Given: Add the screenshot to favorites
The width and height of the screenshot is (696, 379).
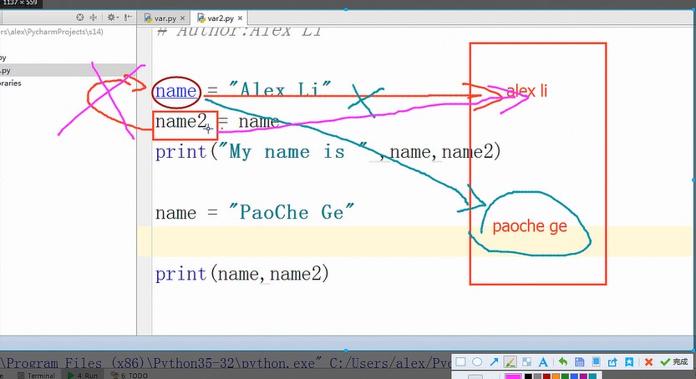Looking at the screenshot, I should point(629,362).
